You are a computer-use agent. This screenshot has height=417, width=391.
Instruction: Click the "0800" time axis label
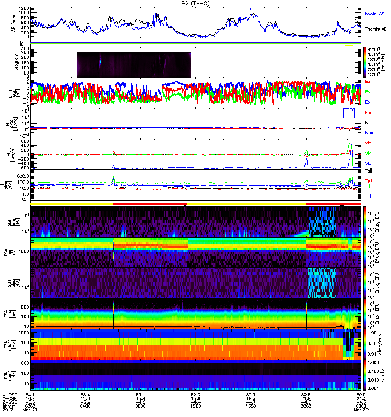point(140,407)
